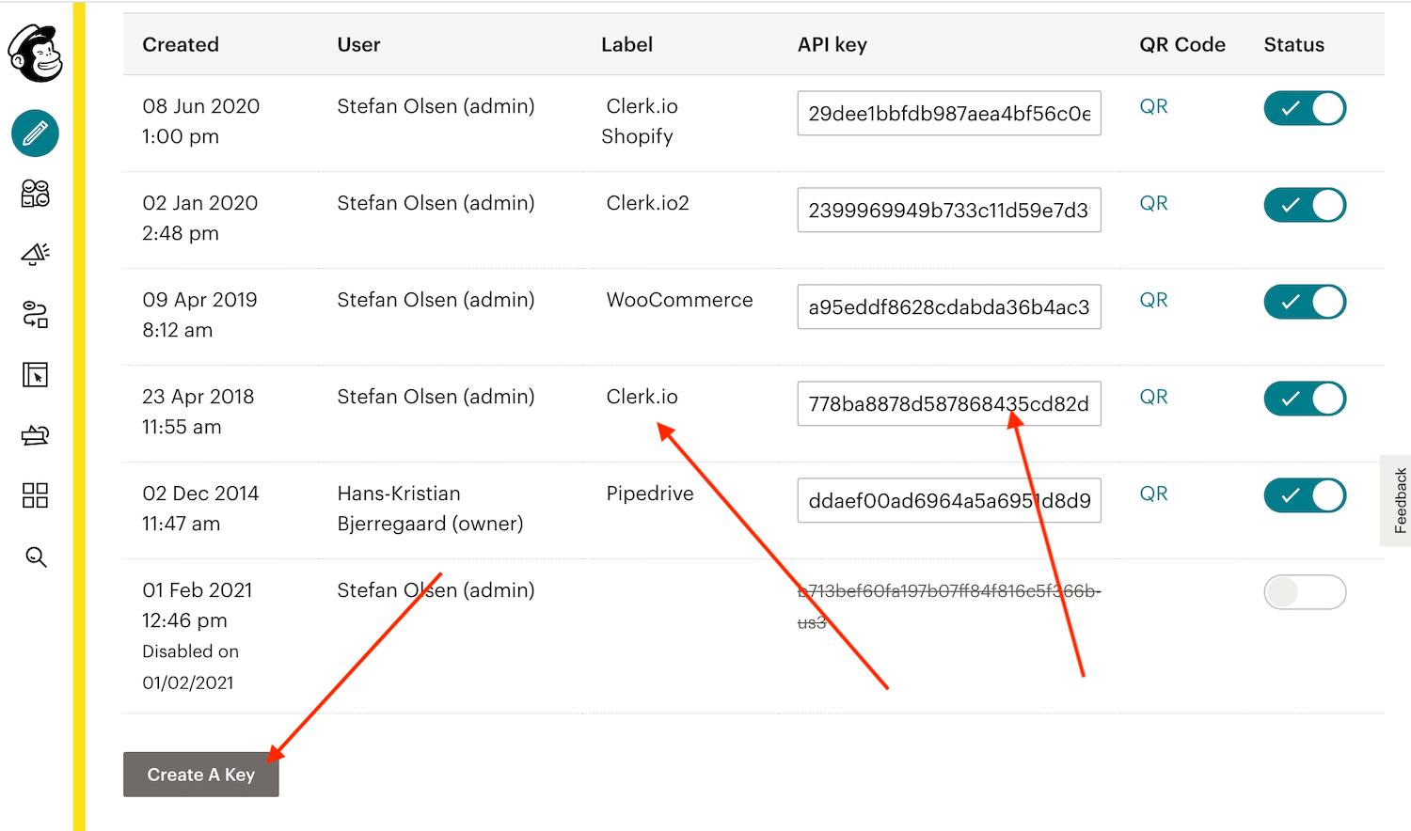Image resolution: width=1411 pixels, height=831 pixels.
Task: Click the Mailchimp Freddie logo
Action: click(x=36, y=53)
